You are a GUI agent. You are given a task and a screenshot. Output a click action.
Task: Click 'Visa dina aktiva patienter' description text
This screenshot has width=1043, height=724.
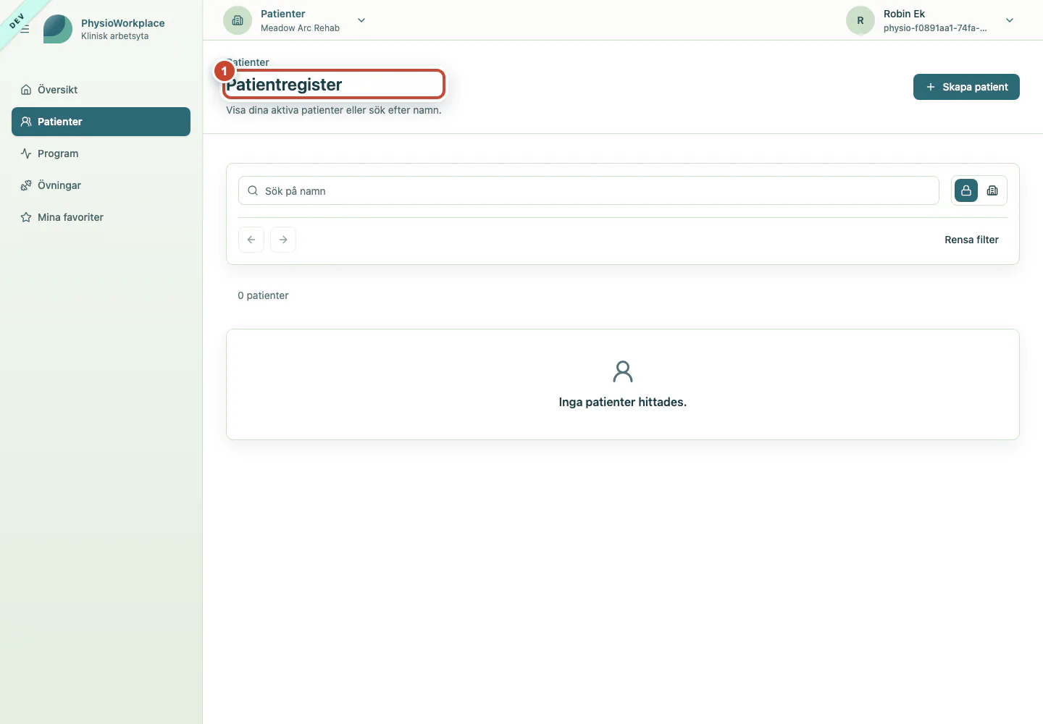pos(334,110)
